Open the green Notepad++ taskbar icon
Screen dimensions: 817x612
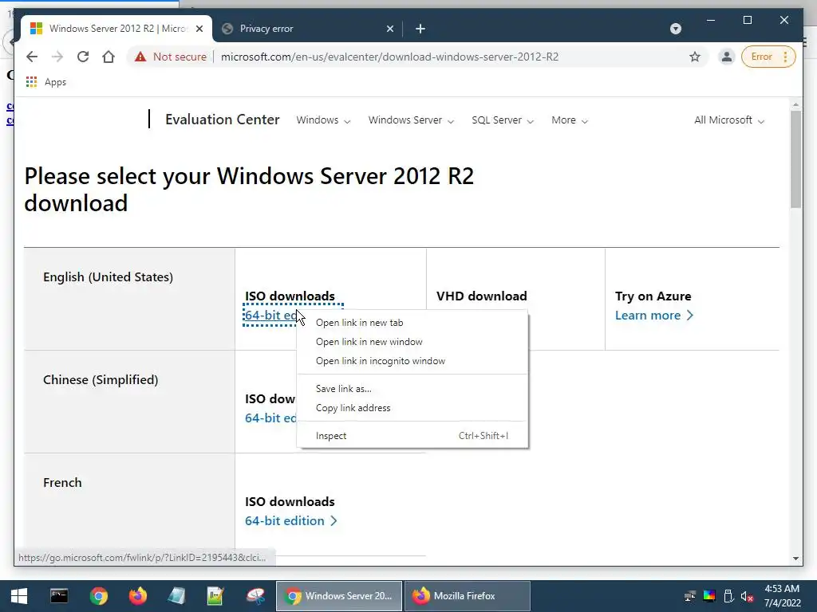coord(215,596)
